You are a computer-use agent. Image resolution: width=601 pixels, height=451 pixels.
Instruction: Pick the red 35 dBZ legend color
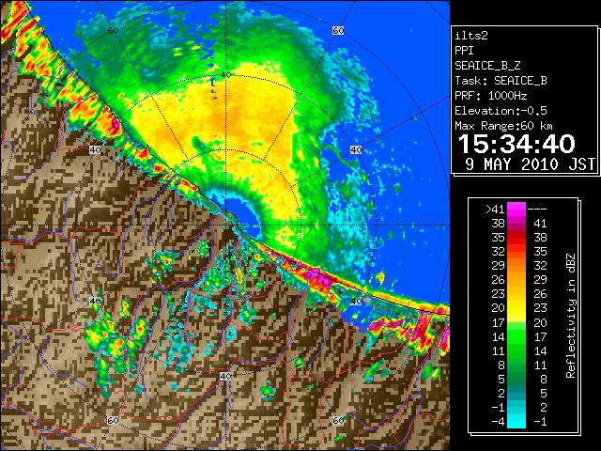point(516,238)
